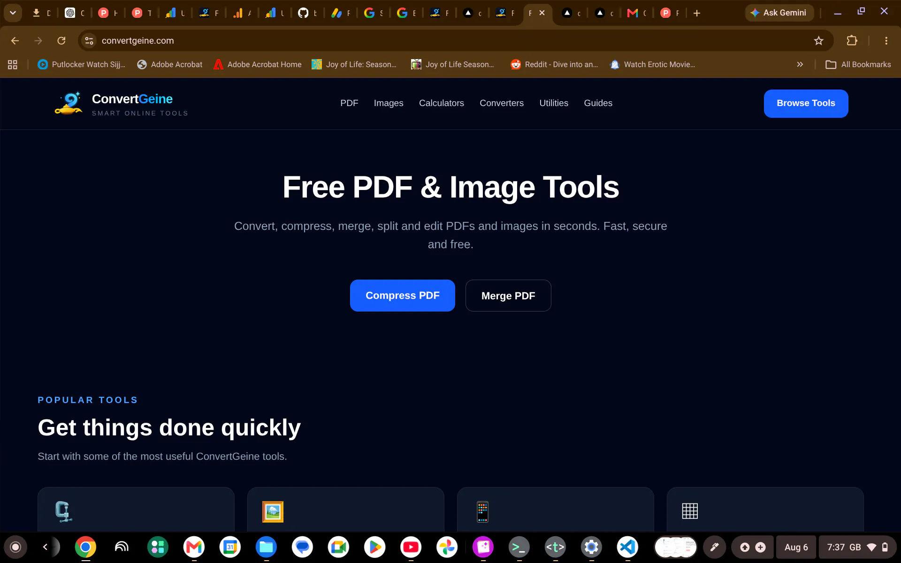901x563 pixels.
Task: Open the Utilities navigation menu
Action: pyautogui.click(x=554, y=103)
